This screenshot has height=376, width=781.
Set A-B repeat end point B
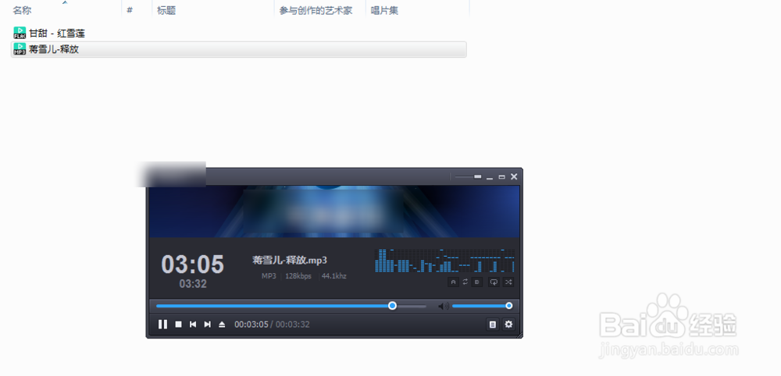476,282
